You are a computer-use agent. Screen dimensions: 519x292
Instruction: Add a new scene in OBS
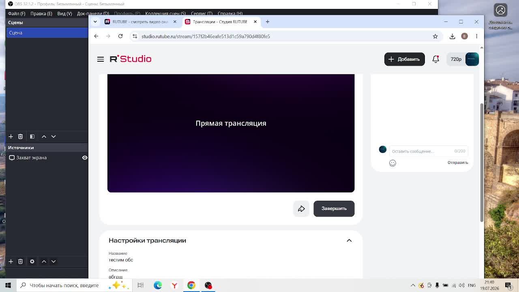pos(11,137)
